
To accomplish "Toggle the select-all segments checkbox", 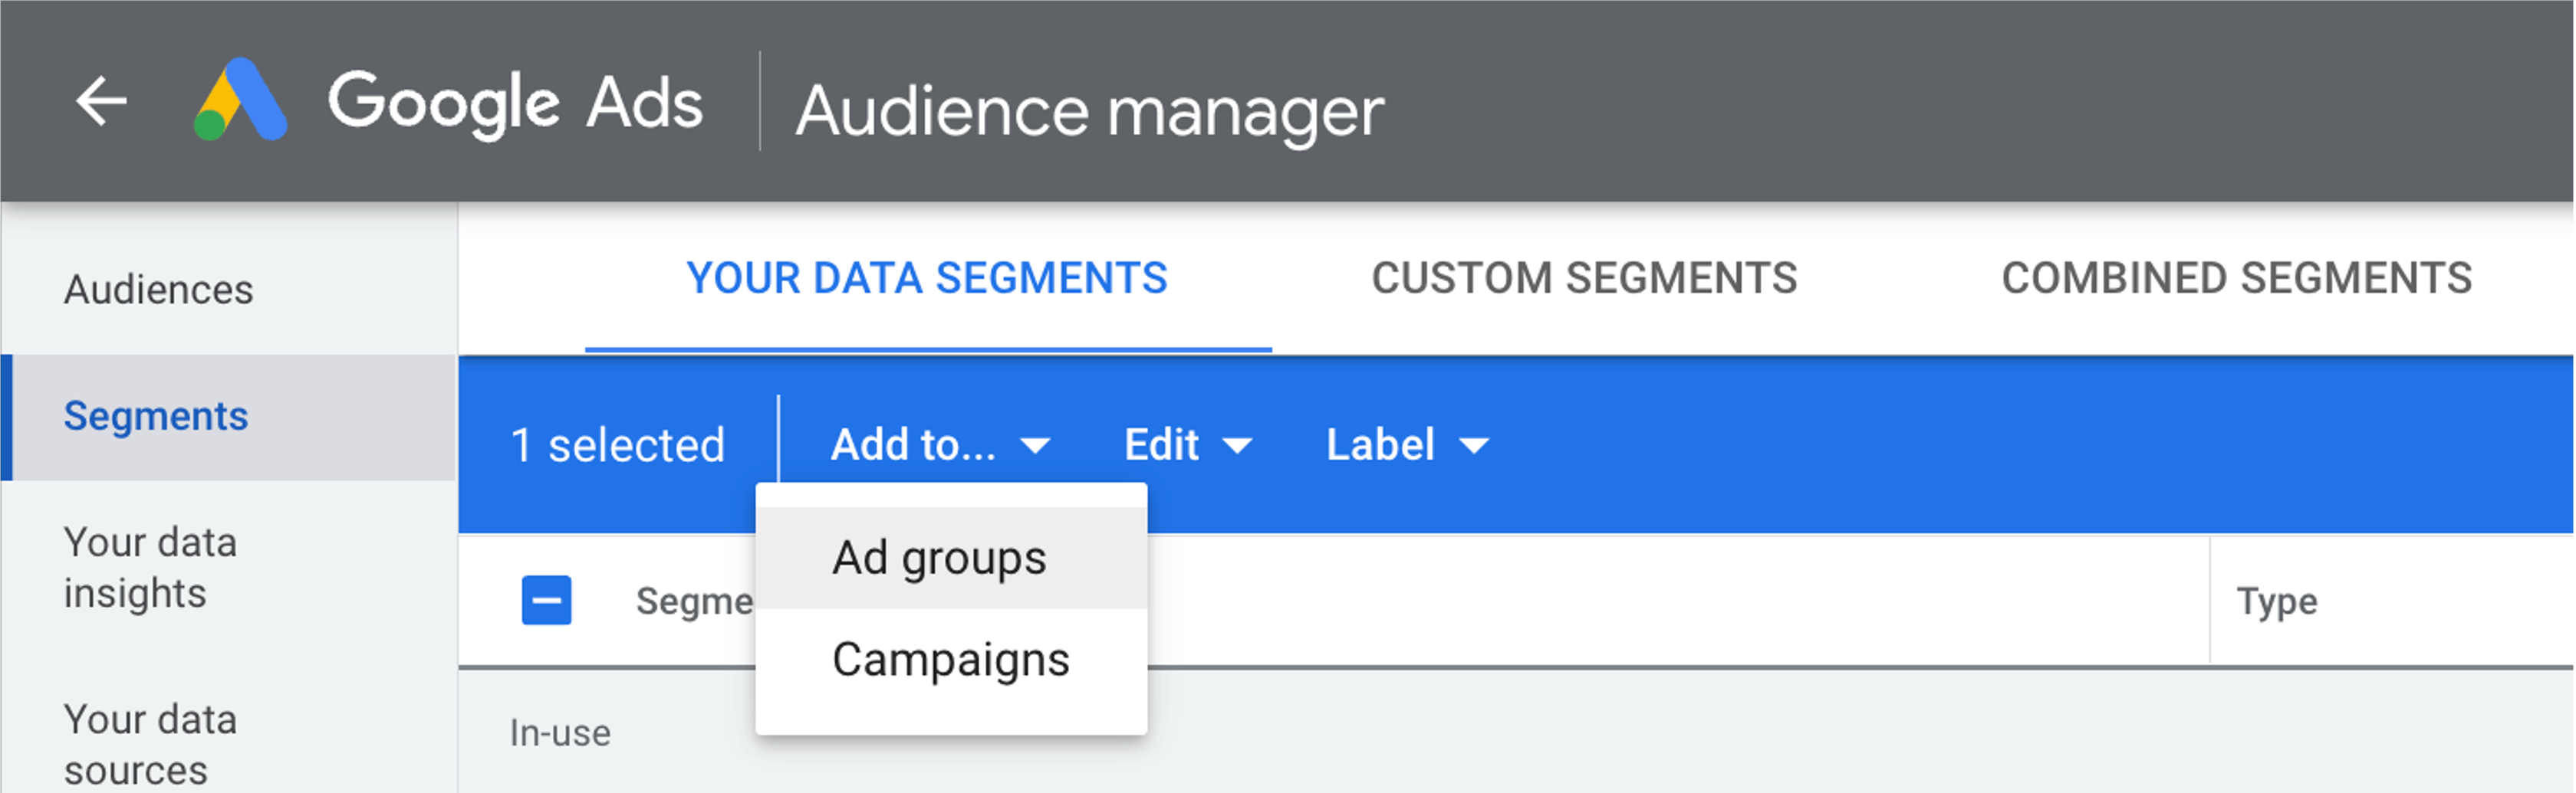I will 546,600.
